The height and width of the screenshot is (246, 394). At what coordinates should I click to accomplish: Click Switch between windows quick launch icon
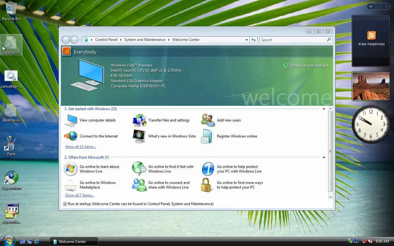pos(30,242)
